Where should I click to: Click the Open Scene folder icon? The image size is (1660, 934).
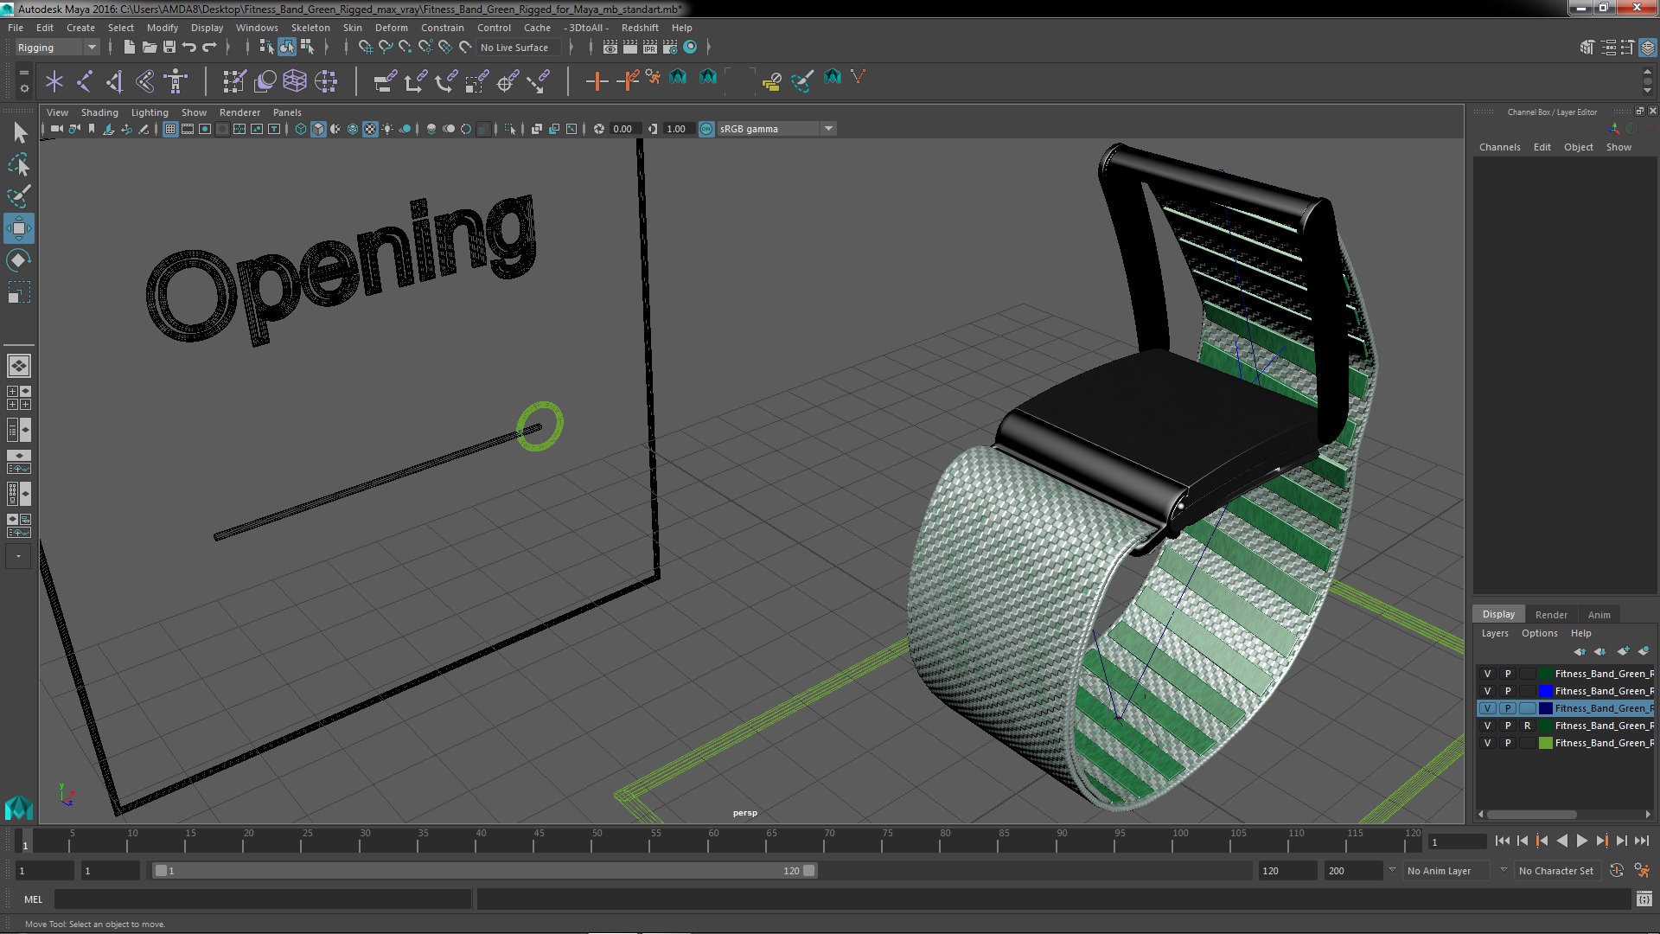149,47
